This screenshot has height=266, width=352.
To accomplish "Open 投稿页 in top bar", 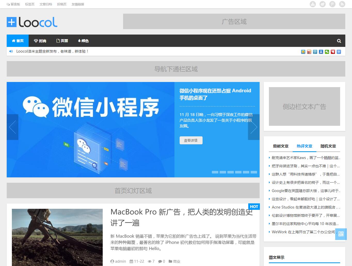I will [62, 4].
